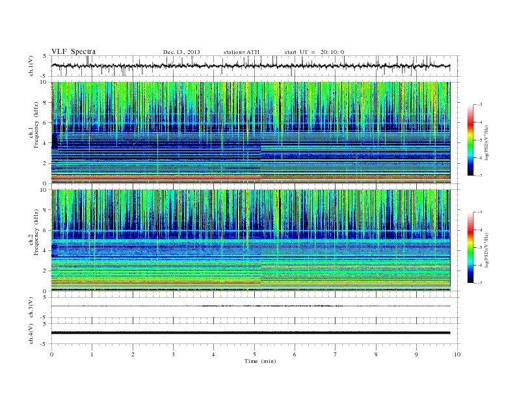Click the "ch.4(V)" y-axis label
The image size is (515, 398).
[x=31, y=334]
